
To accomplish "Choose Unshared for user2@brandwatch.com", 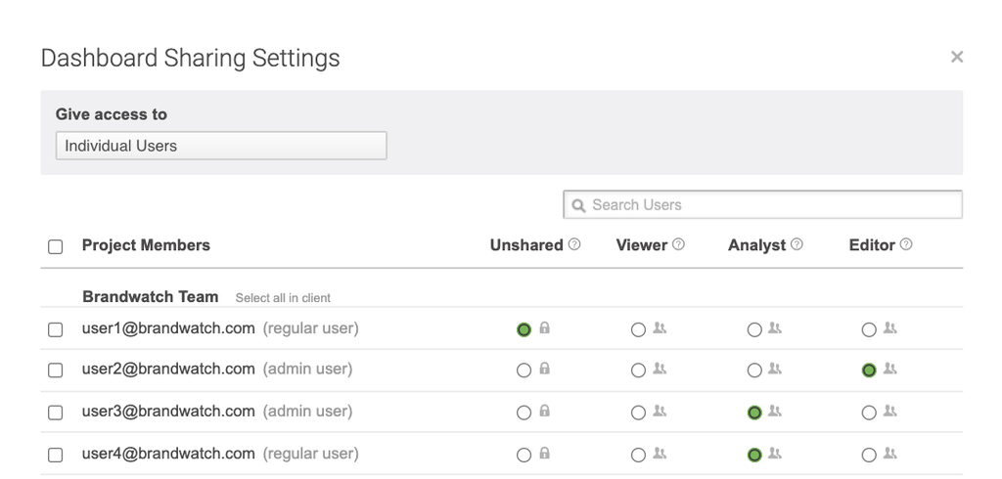I will [524, 370].
